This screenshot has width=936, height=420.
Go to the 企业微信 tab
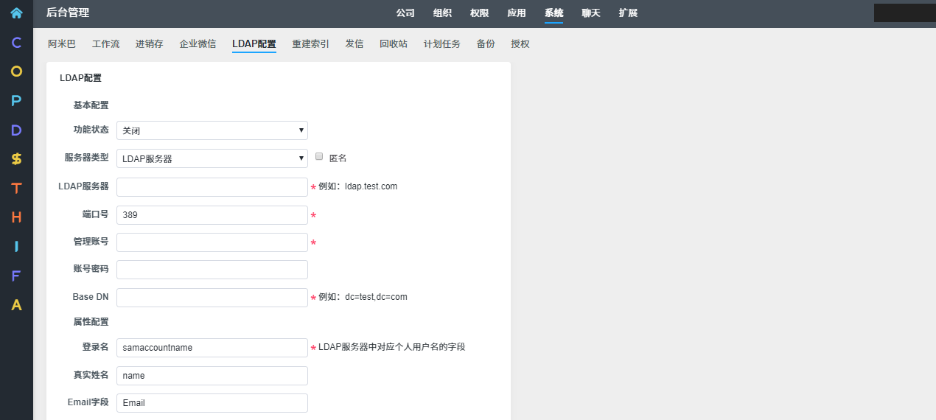click(x=198, y=44)
